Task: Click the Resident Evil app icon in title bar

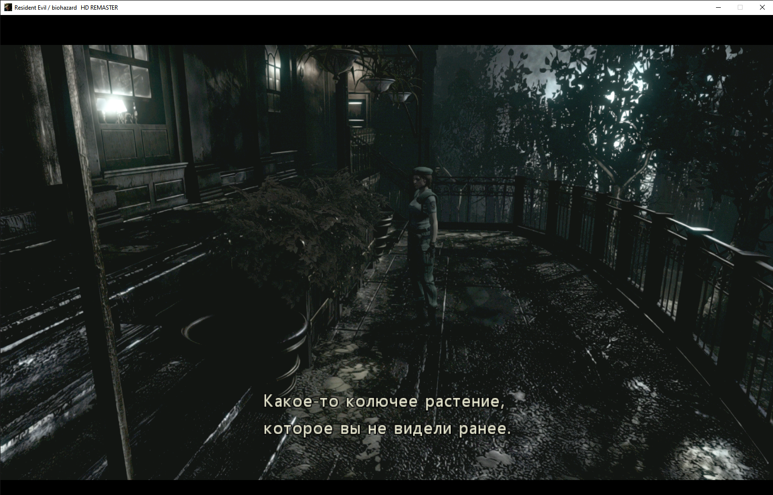Action: (8, 7)
